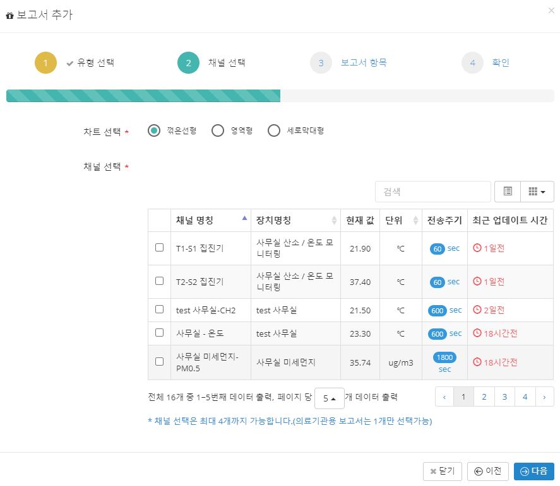Click the clock icon in T2-S2 집진기 row
Image resolution: width=560 pixels, height=486 pixels.
(477, 281)
